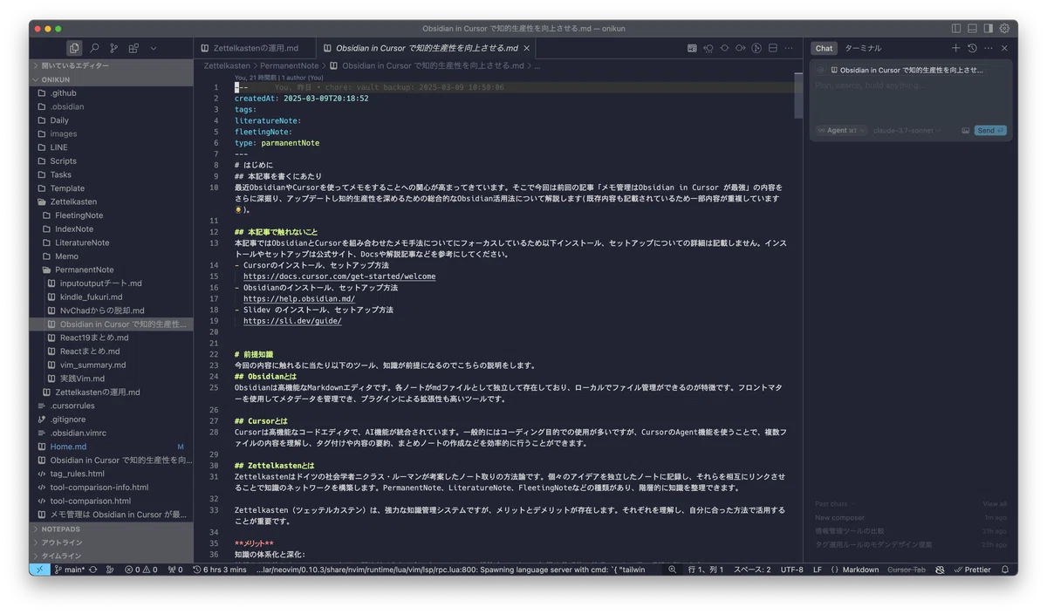
Task: Go to next change icon in editor toolbar
Action: (740, 48)
